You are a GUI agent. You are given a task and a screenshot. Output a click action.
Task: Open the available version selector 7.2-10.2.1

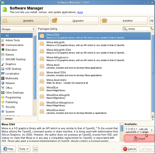139,130
